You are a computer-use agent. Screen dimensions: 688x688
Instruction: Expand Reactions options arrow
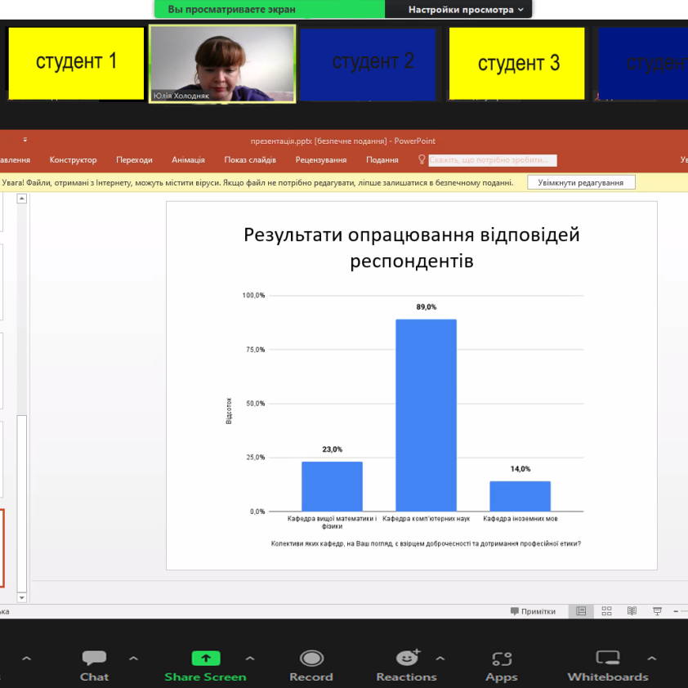(440, 658)
